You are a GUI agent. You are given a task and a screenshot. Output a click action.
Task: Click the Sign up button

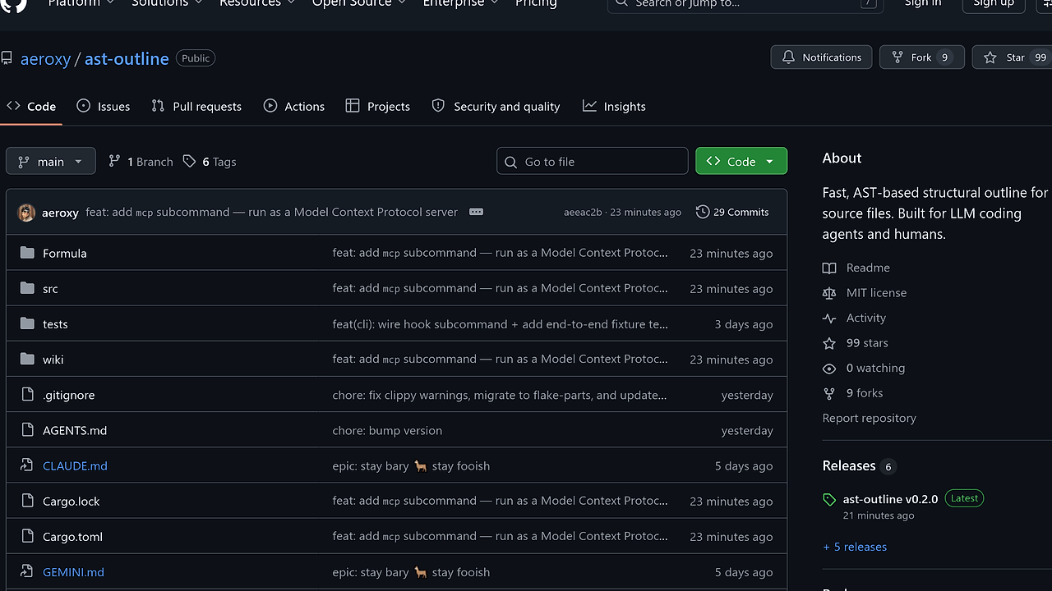(x=994, y=3)
